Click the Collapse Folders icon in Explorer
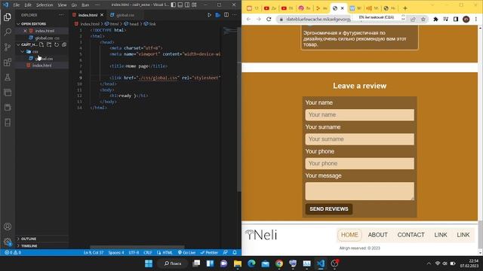The image size is (483, 271). pos(63,45)
